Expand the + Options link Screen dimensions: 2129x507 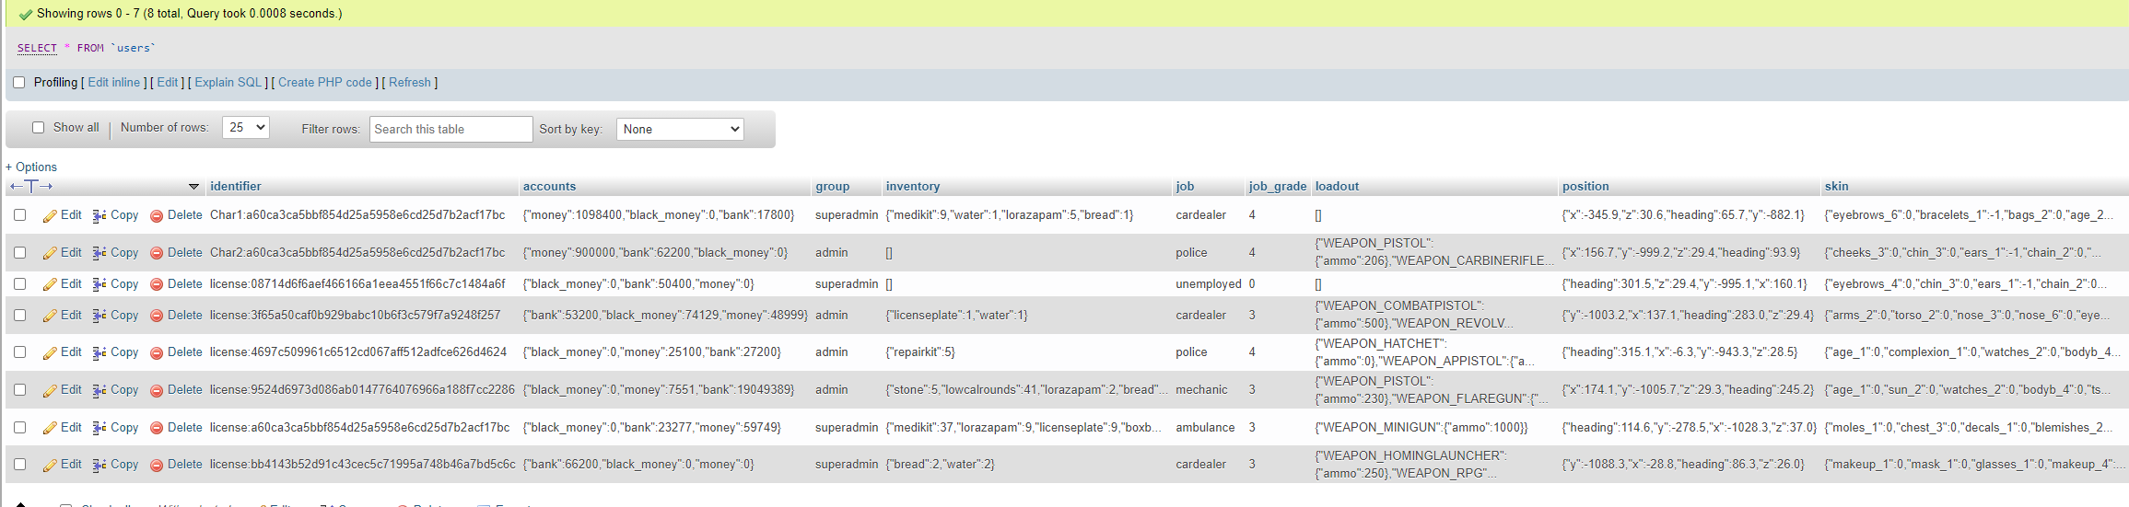31,167
